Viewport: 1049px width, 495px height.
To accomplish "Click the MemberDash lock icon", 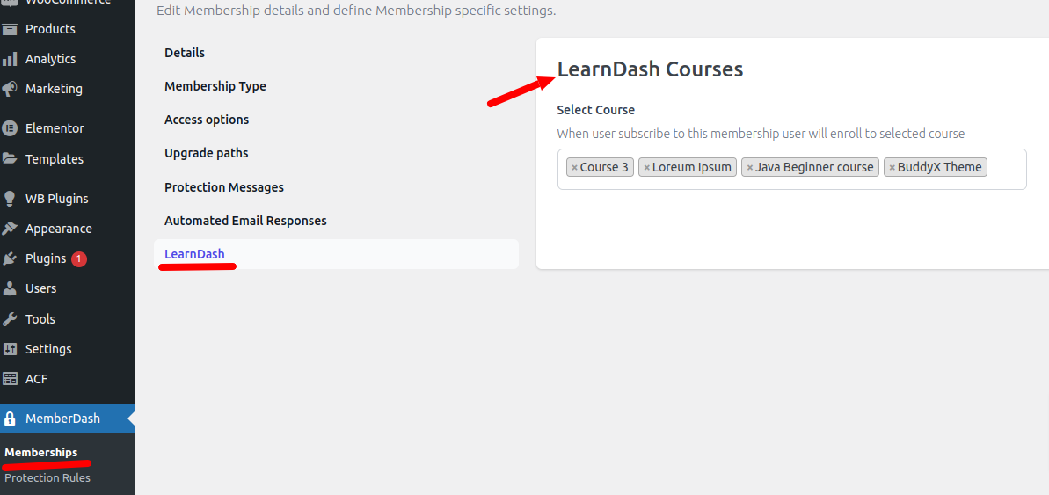I will pyautogui.click(x=11, y=419).
